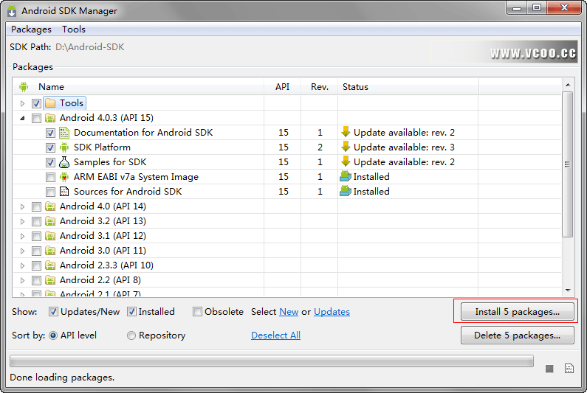
Task: Click the Tools folder icon
Action: (x=50, y=103)
